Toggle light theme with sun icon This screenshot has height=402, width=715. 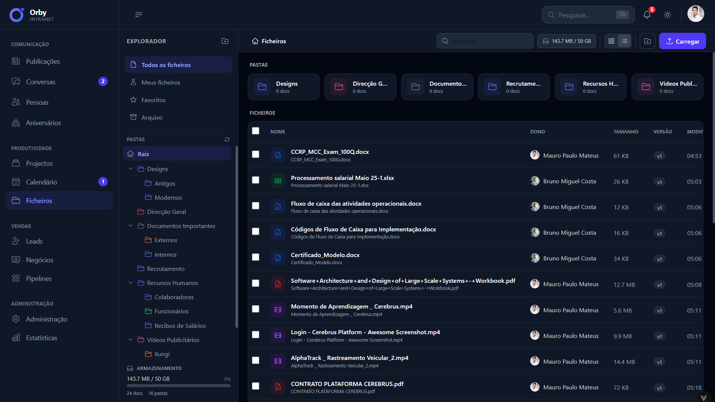tap(667, 15)
